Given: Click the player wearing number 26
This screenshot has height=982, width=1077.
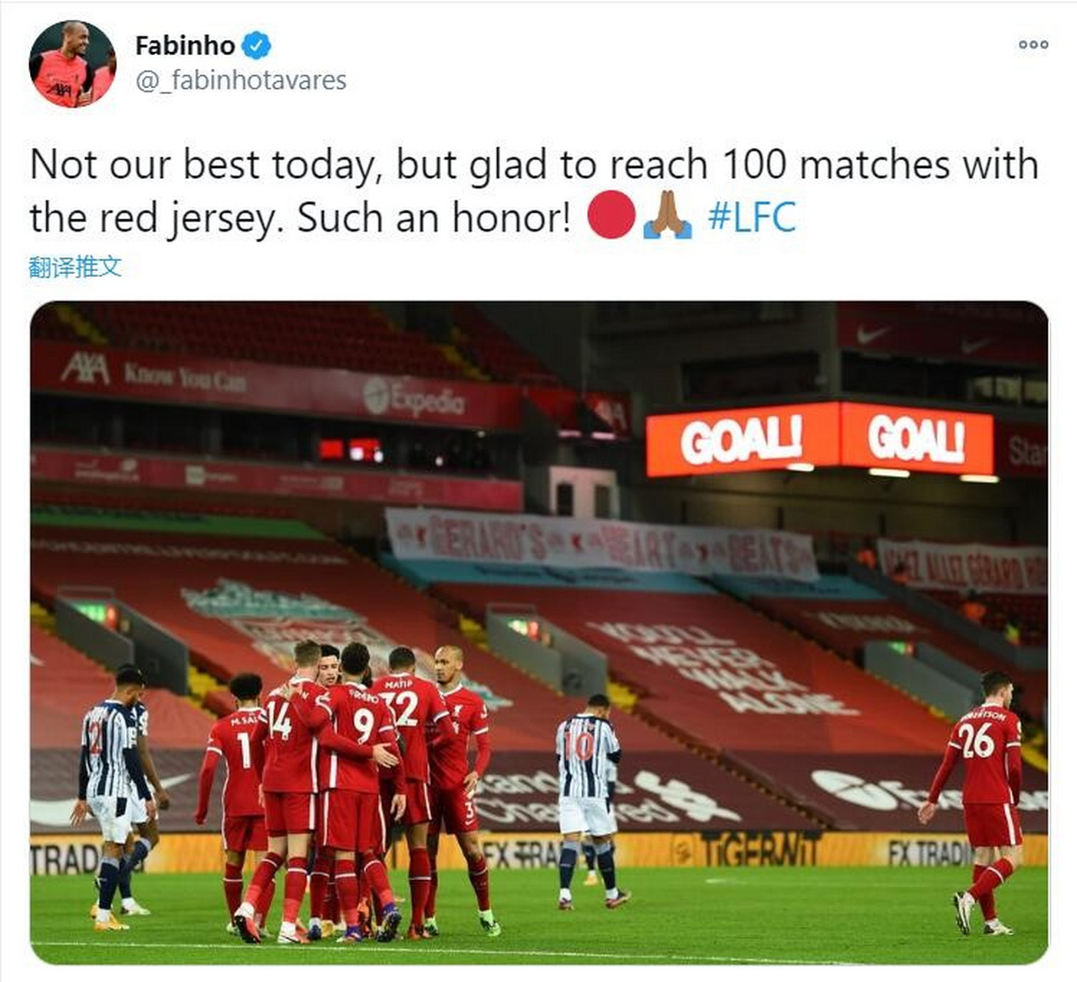Looking at the screenshot, I should [980, 801].
